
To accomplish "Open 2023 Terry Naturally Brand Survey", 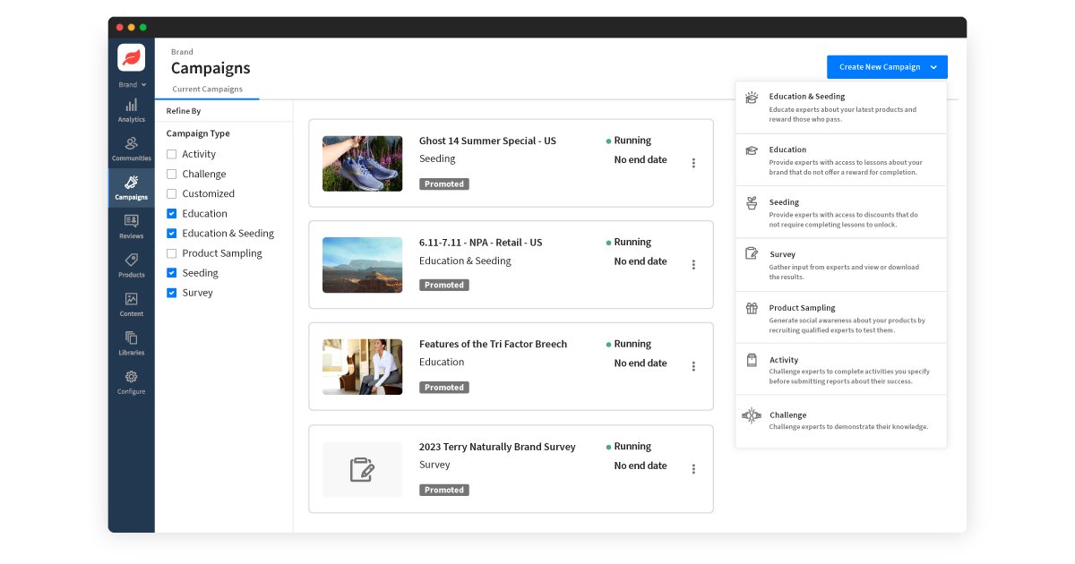I will tap(497, 447).
